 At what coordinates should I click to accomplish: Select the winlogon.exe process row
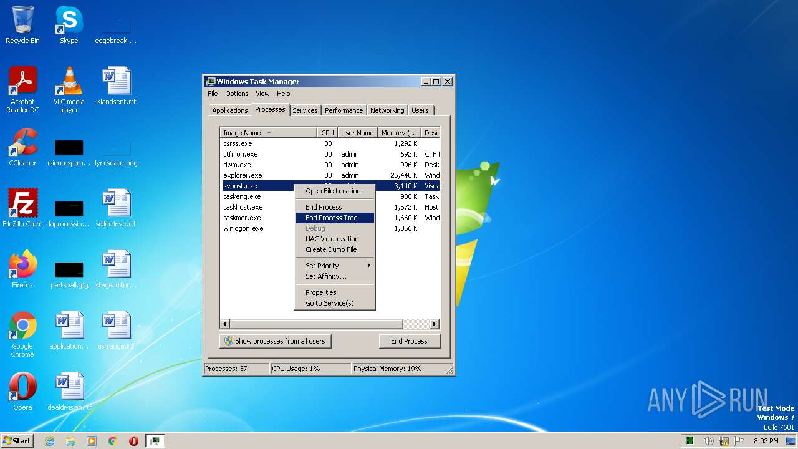click(257, 228)
